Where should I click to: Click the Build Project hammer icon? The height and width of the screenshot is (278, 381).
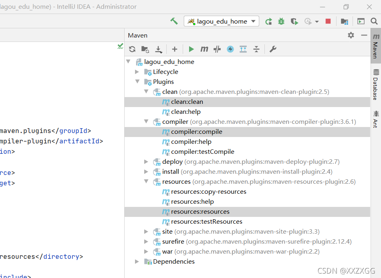(x=174, y=21)
